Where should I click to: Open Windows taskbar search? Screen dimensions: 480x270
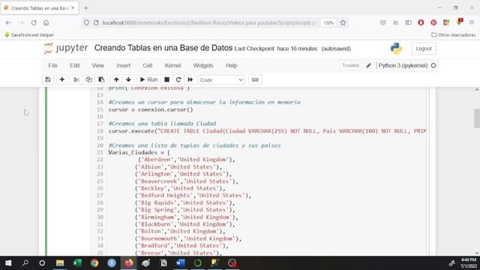25,263
